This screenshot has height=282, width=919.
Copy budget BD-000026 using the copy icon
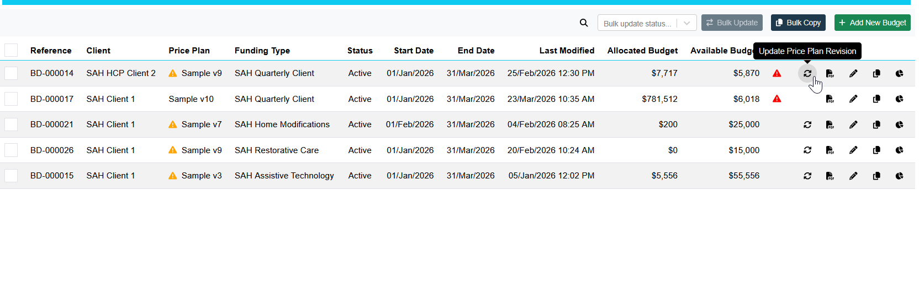point(876,150)
